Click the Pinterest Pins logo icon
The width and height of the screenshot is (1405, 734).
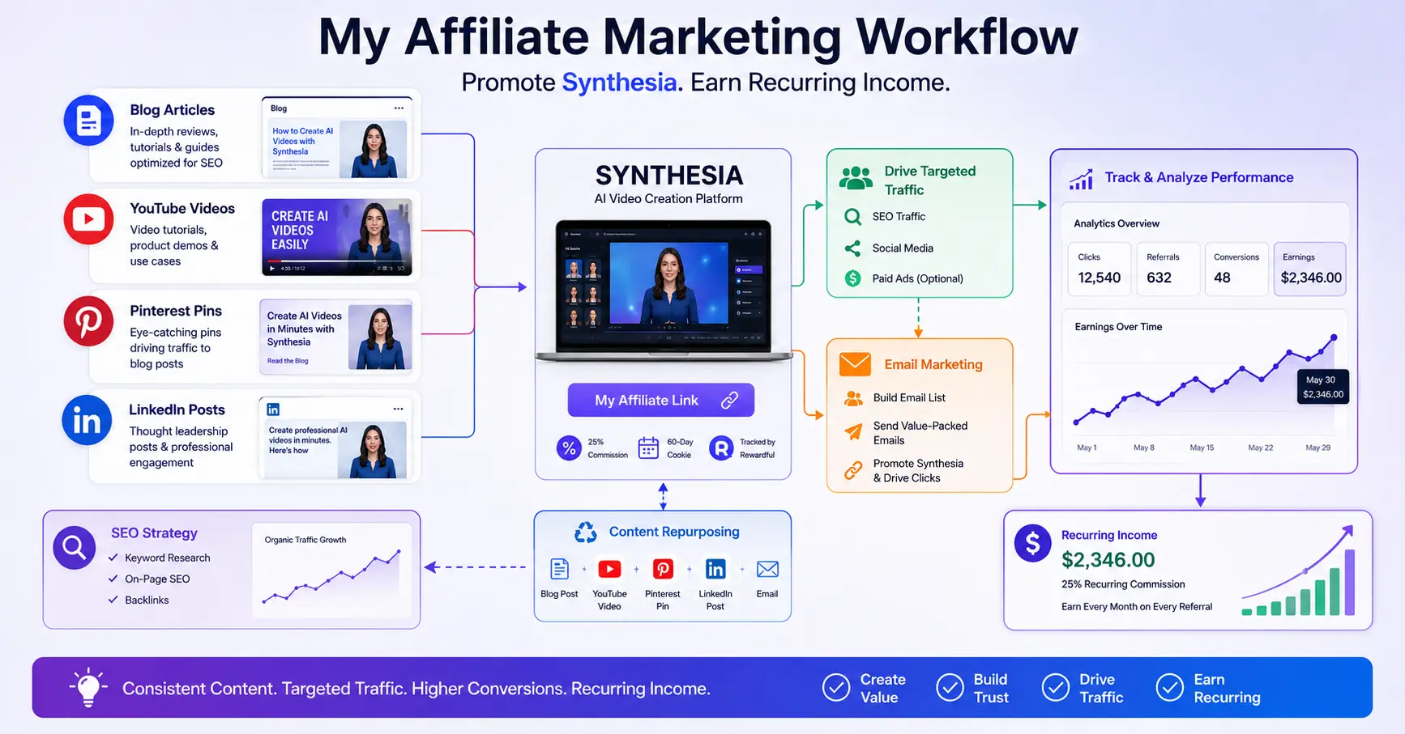pos(88,320)
